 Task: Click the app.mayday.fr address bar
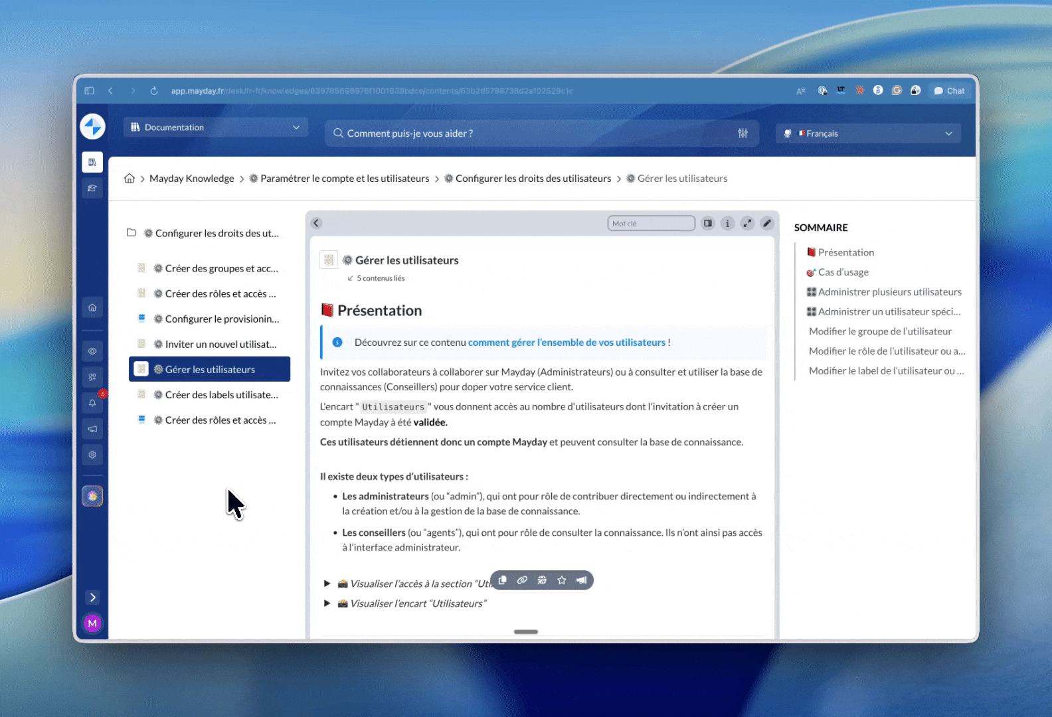point(372,91)
